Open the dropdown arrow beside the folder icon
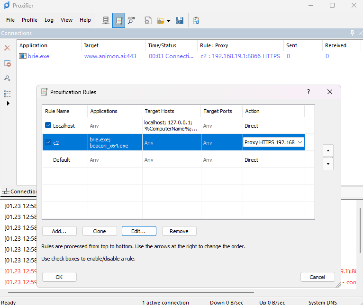This screenshot has width=363, height=305. point(169,21)
